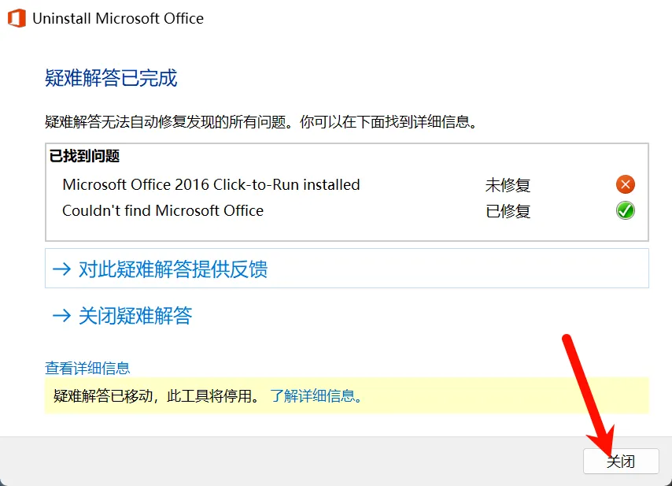Select the Couldn't find Microsoft Office row
Screen dimensions: 672x486
click(347, 210)
